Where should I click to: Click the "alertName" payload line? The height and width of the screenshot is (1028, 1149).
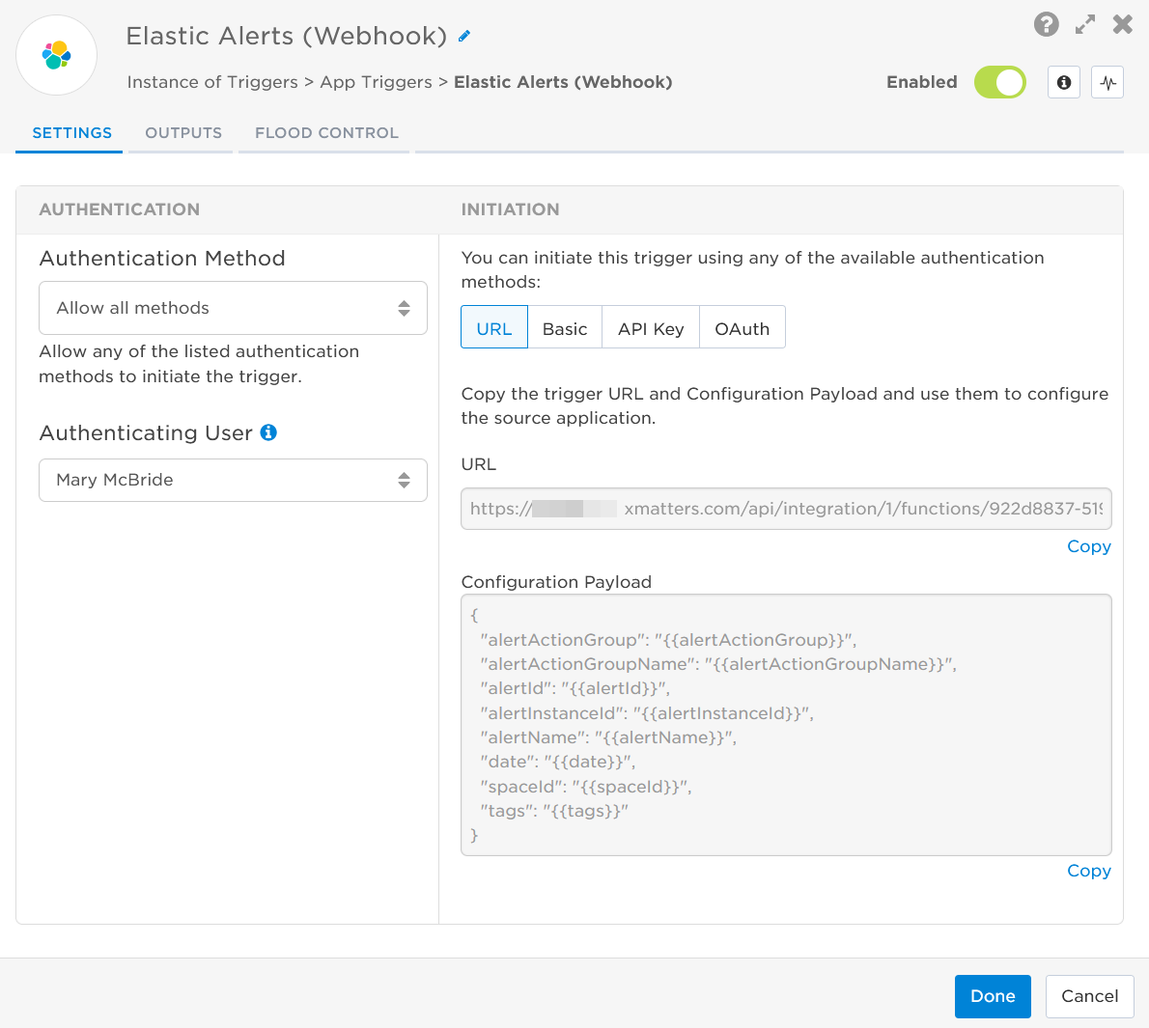click(608, 737)
